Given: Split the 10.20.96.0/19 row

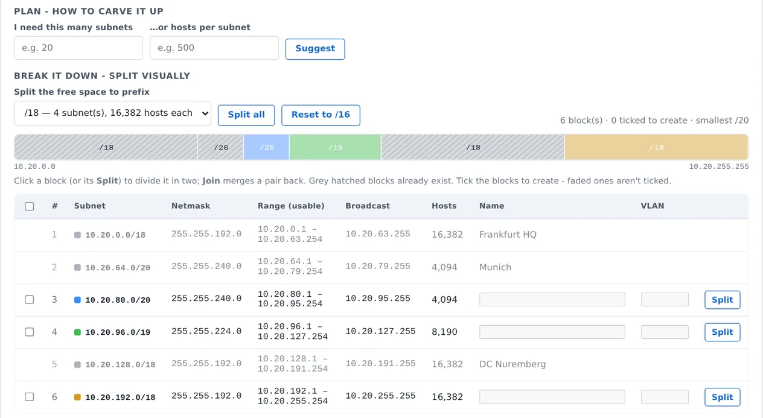Looking at the screenshot, I should [723, 332].
